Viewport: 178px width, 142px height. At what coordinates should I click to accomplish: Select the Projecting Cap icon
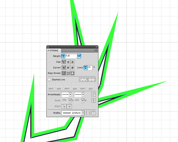point(72,62)
